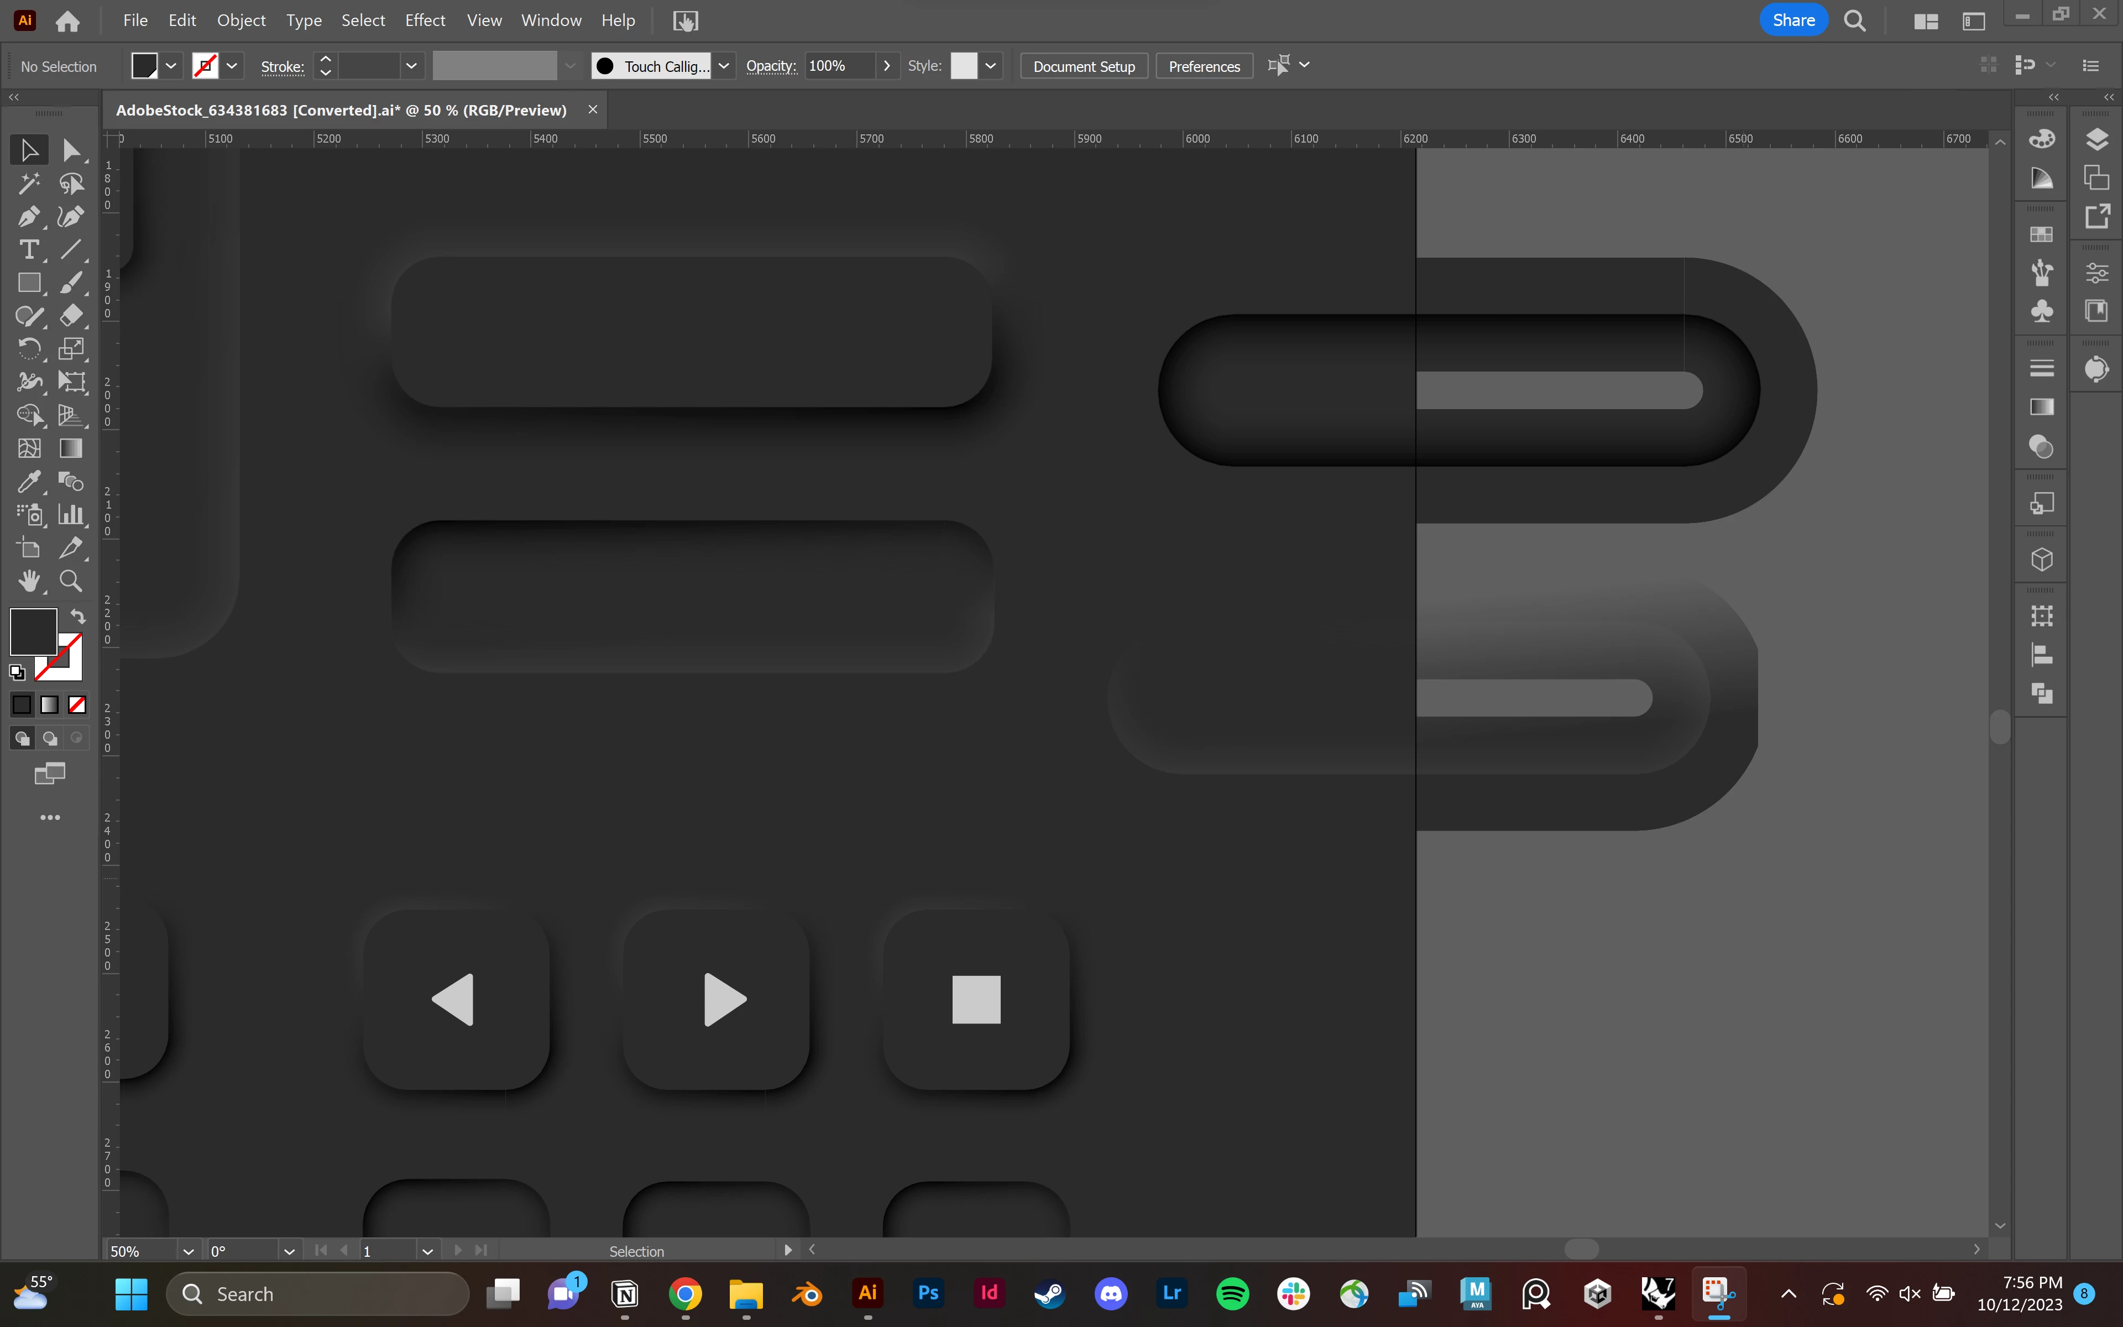Select the Magic Wand tool
2123x1327 pixels.
click(28, 184)
